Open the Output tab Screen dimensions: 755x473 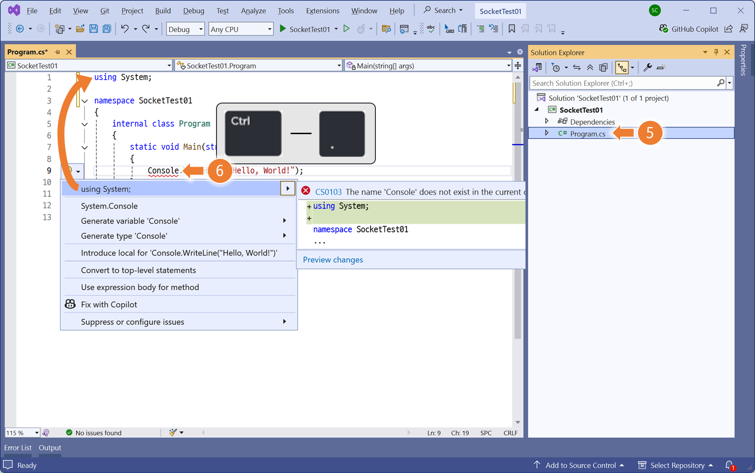[x=50, y=447]
